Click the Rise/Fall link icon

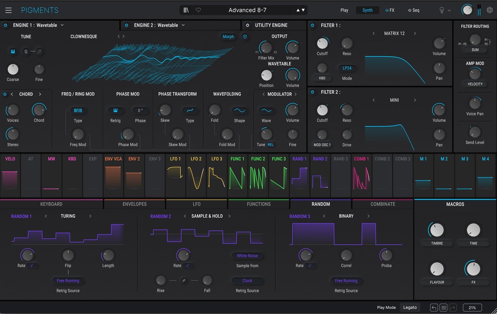[x=184, y=280]
